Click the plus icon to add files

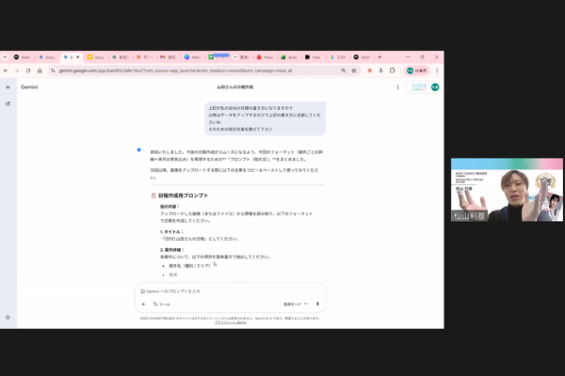tap(143, 304)
